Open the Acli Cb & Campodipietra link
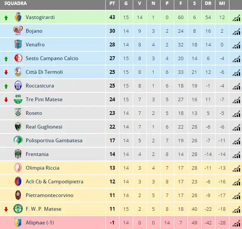 coord(54,181)
